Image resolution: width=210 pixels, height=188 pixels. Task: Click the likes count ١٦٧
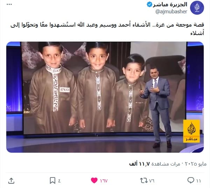coord(104,181)
